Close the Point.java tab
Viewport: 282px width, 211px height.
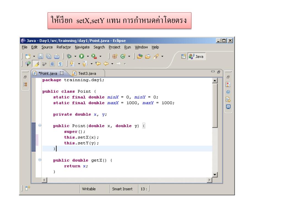coord(62,73)
